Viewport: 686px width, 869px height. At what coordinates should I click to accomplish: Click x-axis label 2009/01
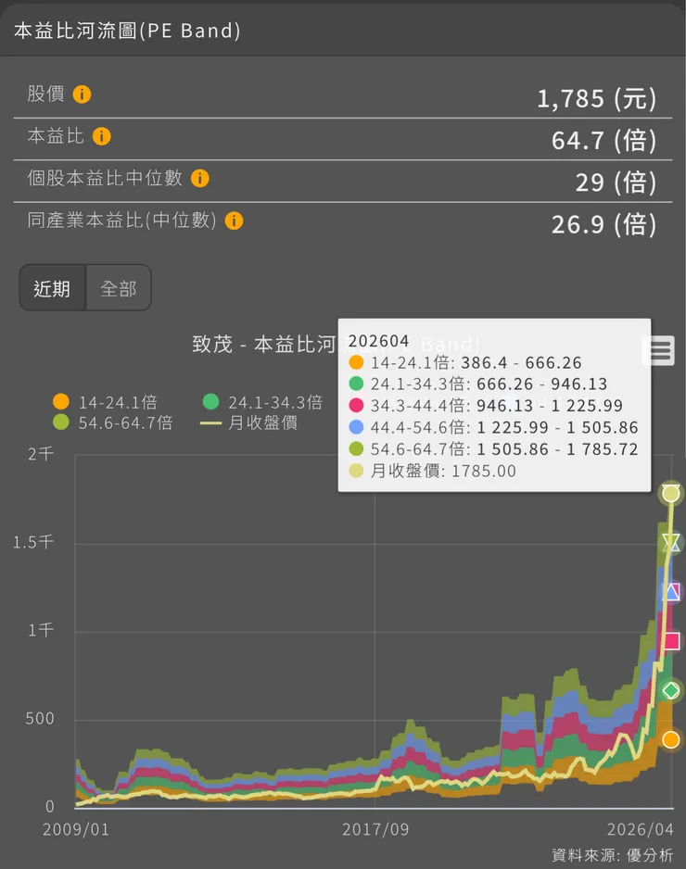tap(76, 829)
